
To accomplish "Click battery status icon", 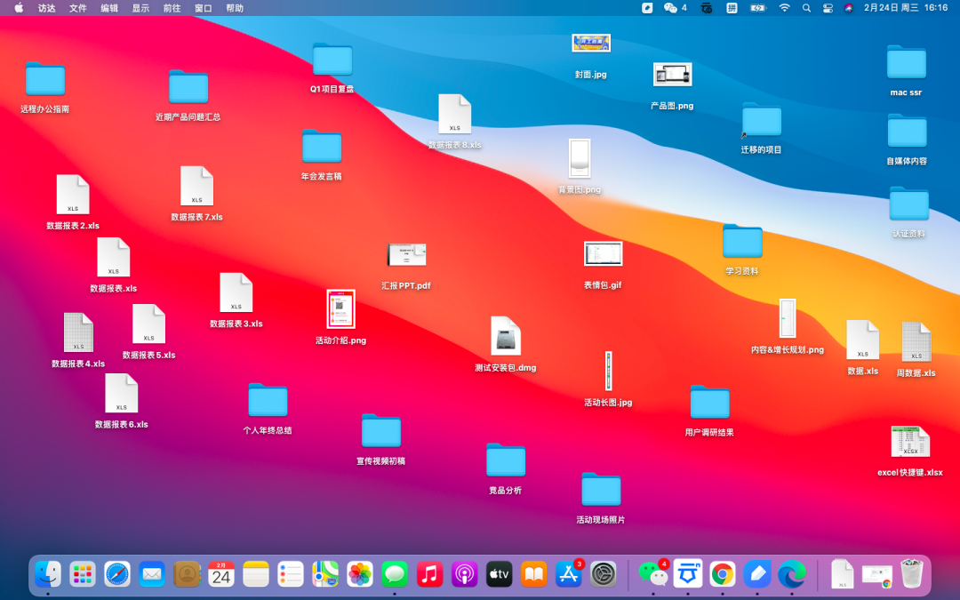I will click(758, 8).
